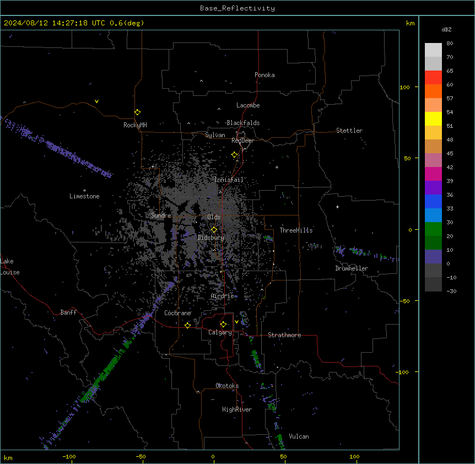The height and width of the screenshot is (464, 475).
Task: Click the yellow diamond marker near RockyMH
Action: [x=137, y=112]
